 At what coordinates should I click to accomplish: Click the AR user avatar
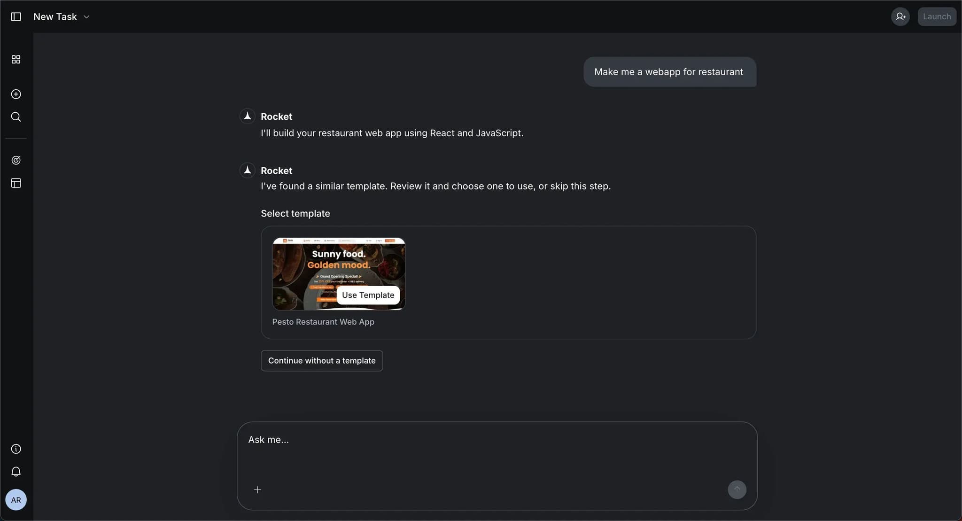[16, 500]
